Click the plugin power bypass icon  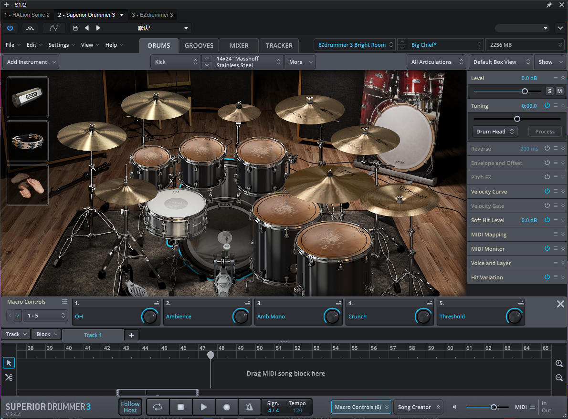[10, 28]
